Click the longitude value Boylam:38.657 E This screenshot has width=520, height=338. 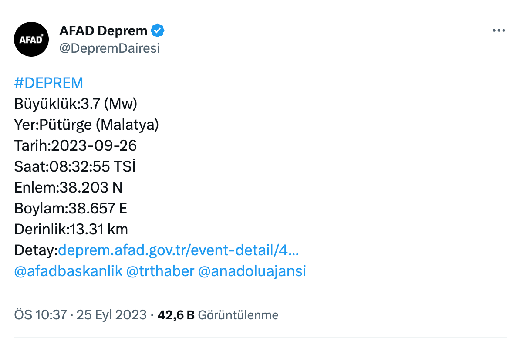(x=71, y=208)
